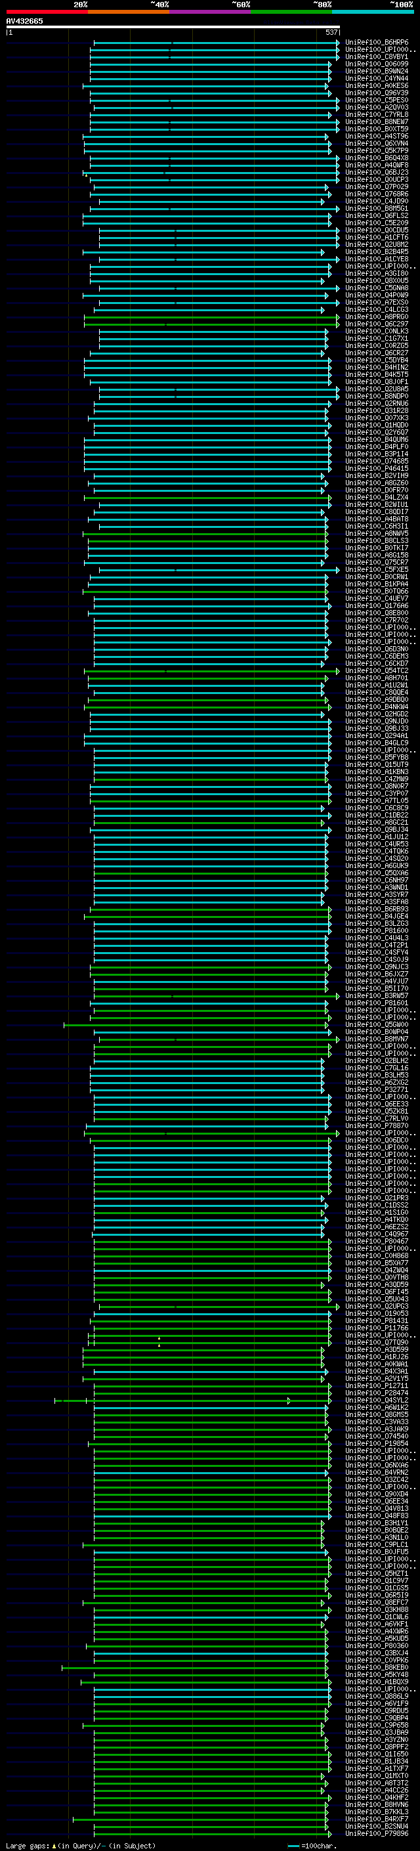View hit UniRef100_Q9RDU5
420x1851 pixels.
pos(377,1711)
